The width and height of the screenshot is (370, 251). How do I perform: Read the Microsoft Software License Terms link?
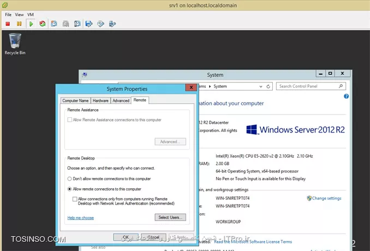click(253, 242)
